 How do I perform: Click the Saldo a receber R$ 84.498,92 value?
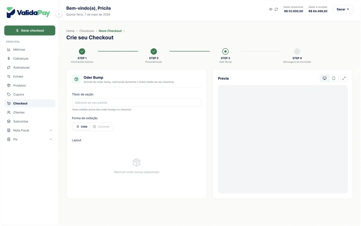pyautogui.click(x=318, y=11)
